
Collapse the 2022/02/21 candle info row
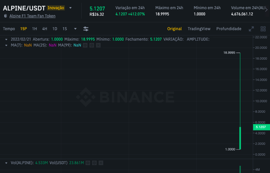click(x=6, y=39)
